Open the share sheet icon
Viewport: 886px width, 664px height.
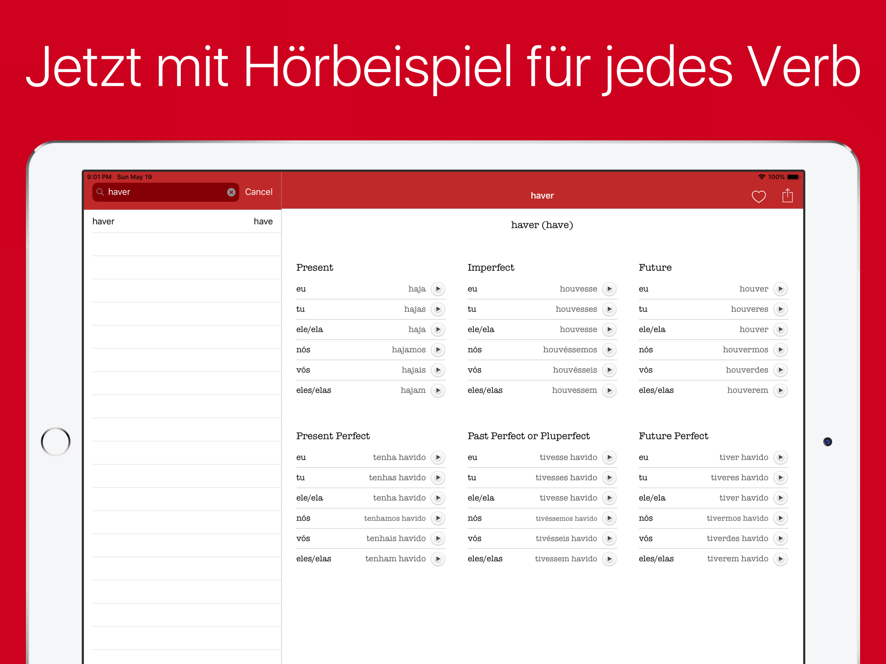coord(787,196)
